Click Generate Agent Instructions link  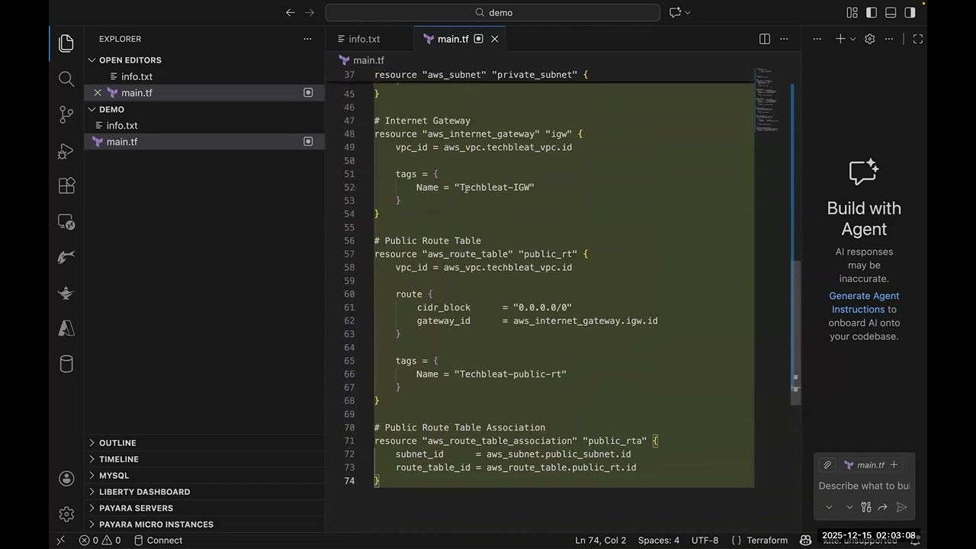coord(864,303)
